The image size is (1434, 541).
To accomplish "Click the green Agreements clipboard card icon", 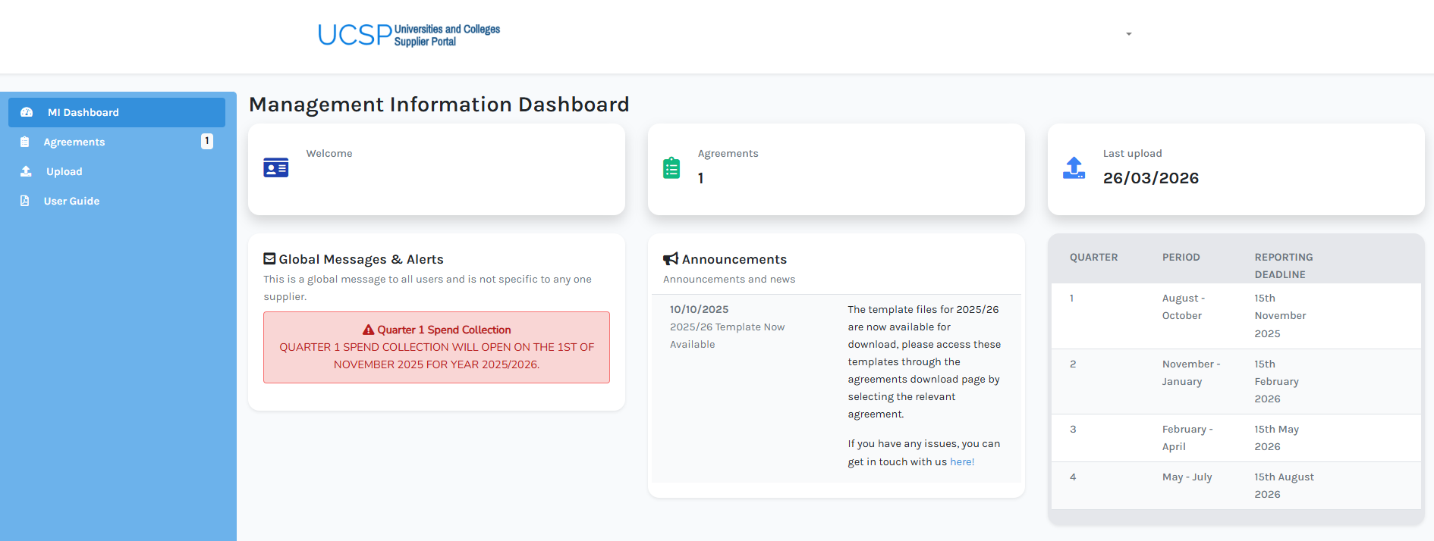I will click(x=671, y=167).
